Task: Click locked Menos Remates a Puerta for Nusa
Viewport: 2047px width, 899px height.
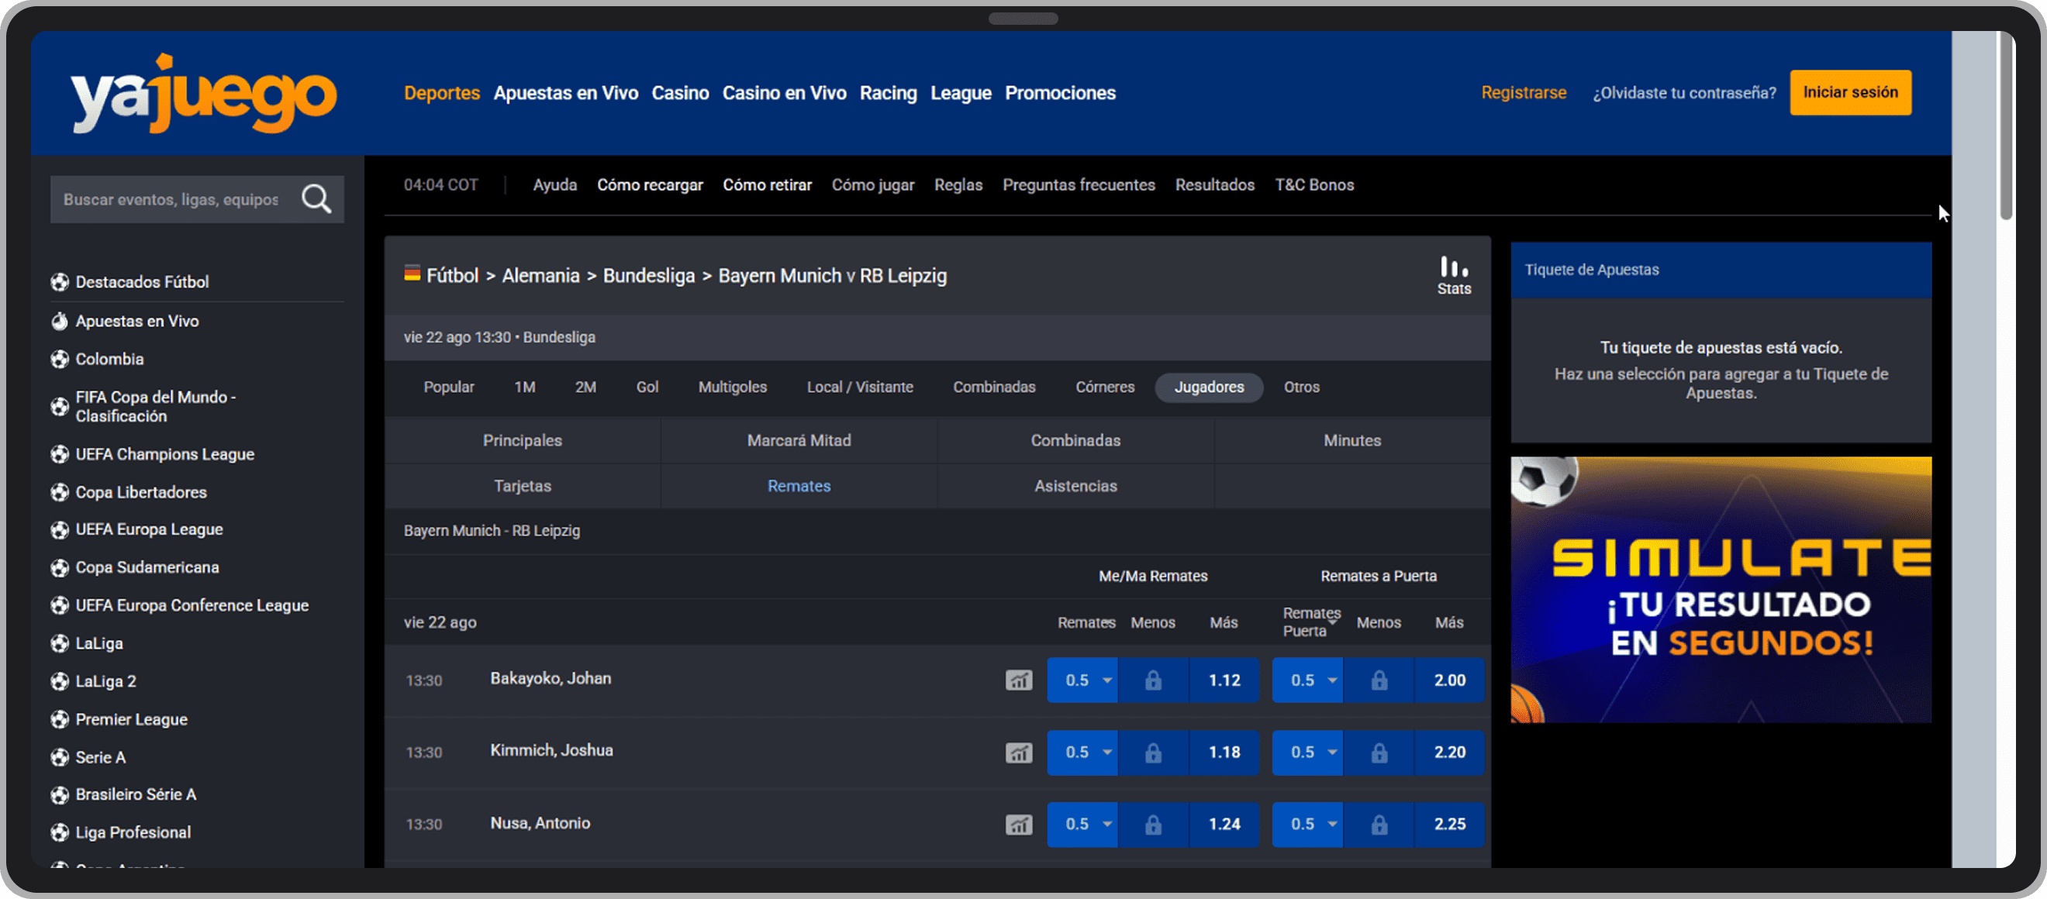Action: click(x=1379, y=825)
